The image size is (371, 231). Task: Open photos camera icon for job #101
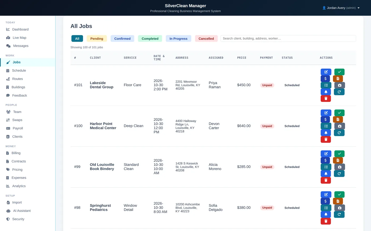(x=339, y=85)
